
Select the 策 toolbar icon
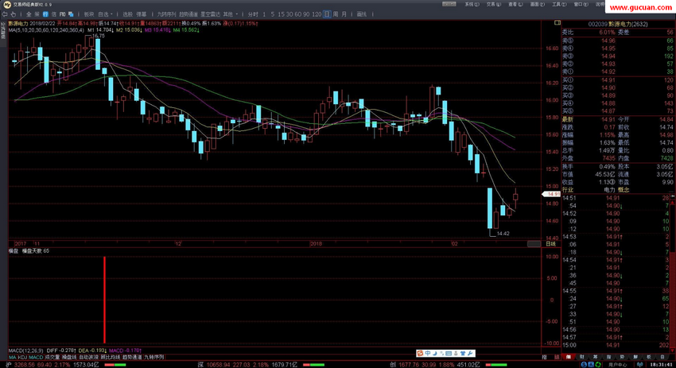(37, 14)
